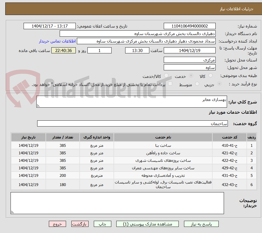Select the خدمت radio button
Viewport: 262px width, 233px height.
click(191, 76)
